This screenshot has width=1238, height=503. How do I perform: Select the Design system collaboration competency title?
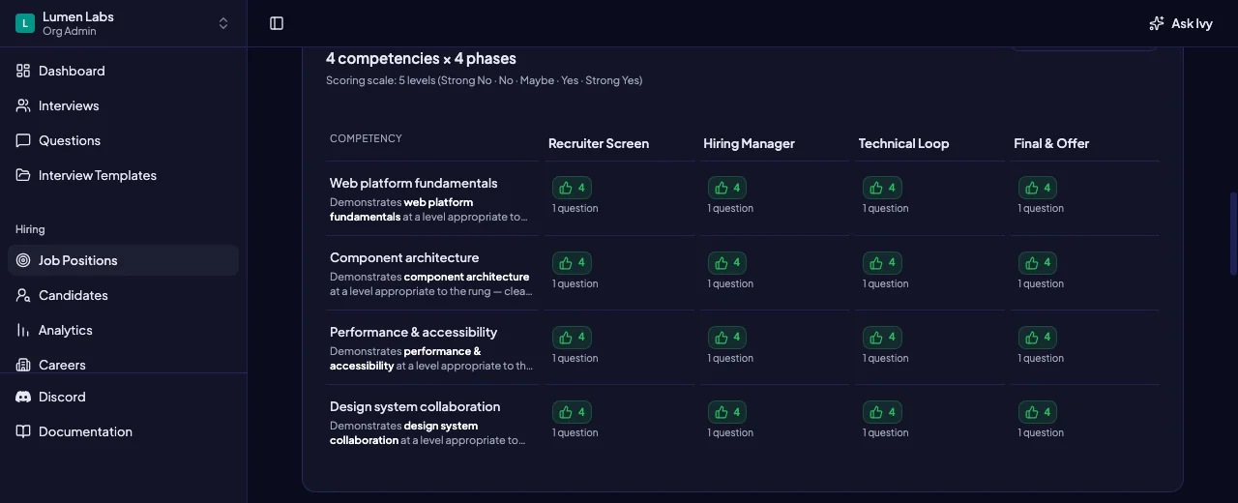point(415,406)
